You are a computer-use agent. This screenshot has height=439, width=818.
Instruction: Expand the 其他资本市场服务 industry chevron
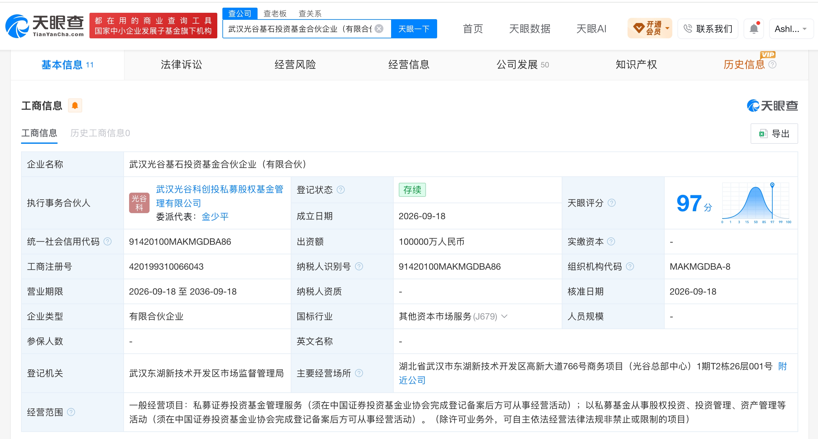coord(505,316)
